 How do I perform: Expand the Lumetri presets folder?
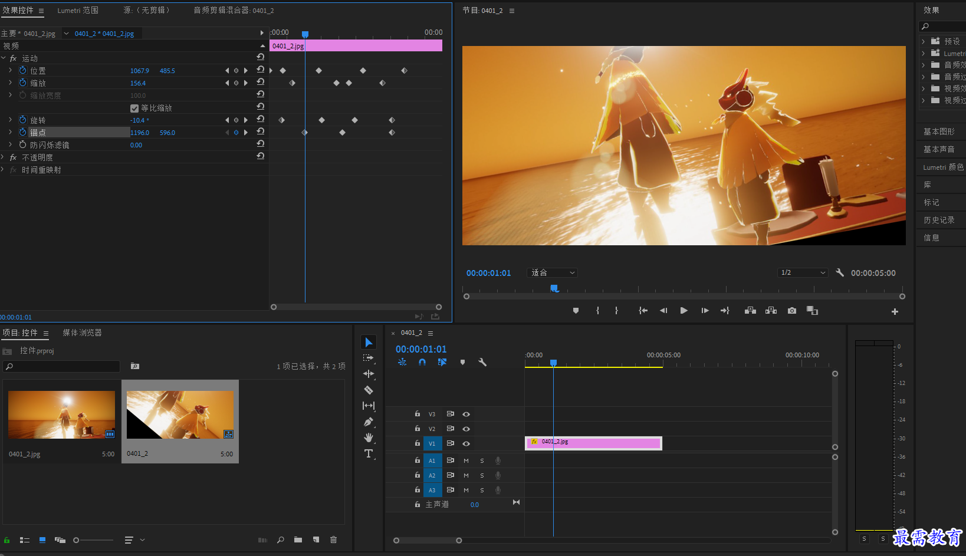click(924, 53)
